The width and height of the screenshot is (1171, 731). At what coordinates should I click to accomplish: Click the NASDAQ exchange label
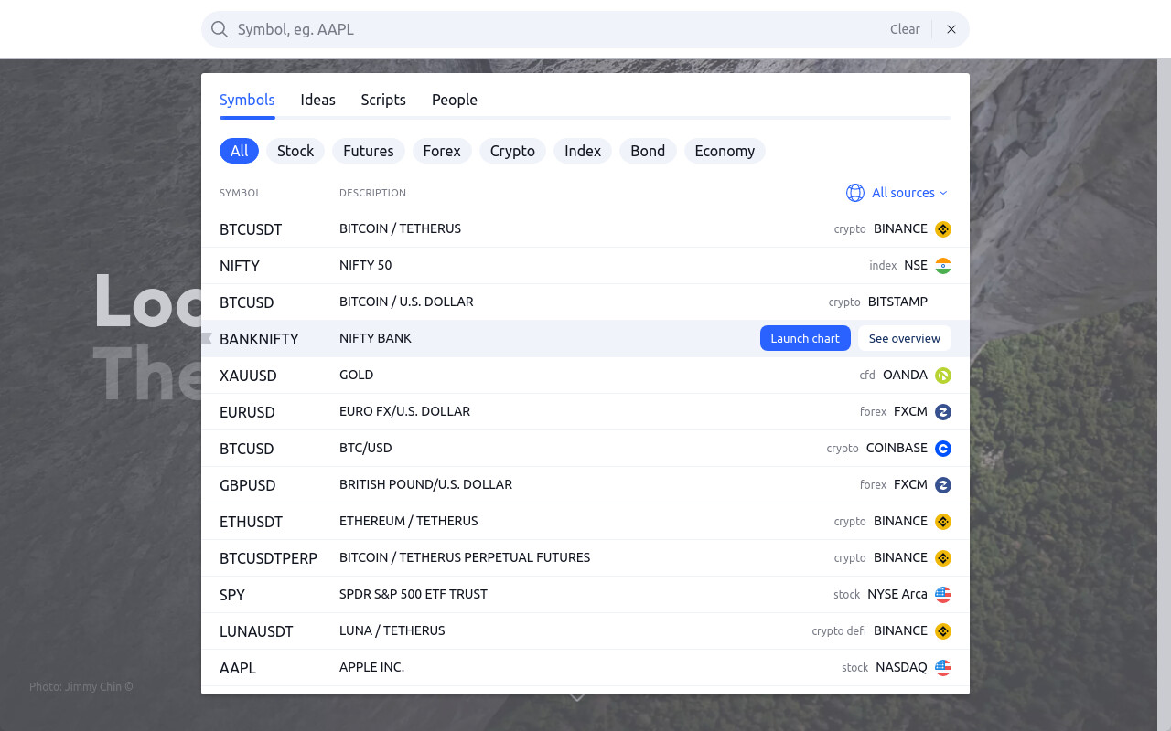coord(901,667)
